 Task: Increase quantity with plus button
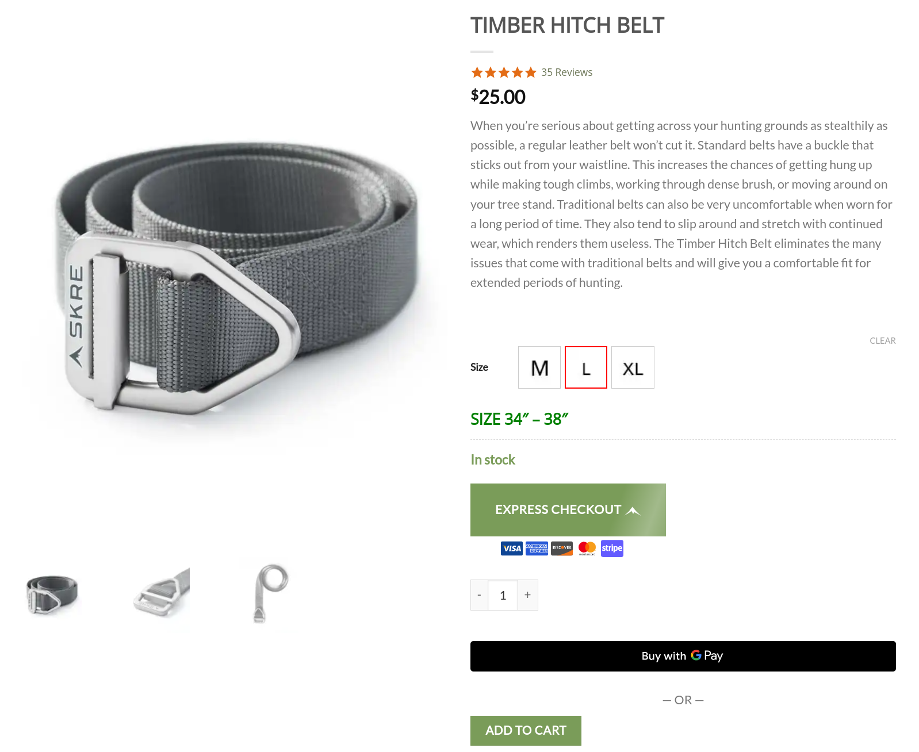point(527,595)
